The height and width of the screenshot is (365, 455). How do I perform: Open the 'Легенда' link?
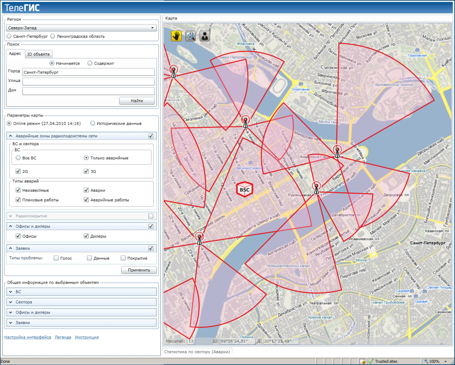[x=63, y=337]
